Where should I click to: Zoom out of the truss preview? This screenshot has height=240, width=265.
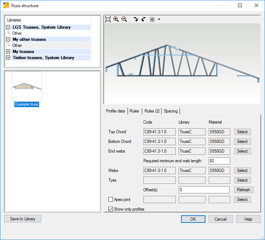click(x=124, y=19)
